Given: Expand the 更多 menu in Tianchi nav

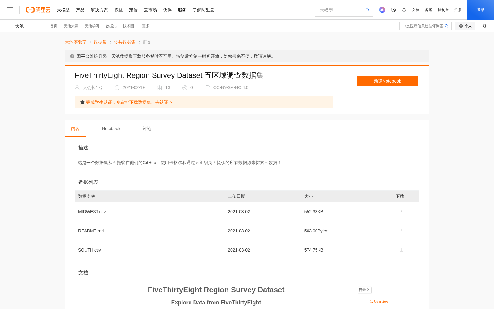Looking at the screenshot, I should coord(146,26).
